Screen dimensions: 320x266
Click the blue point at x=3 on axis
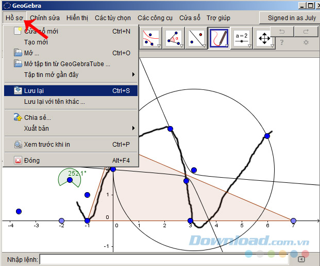[x=190, y=221]
